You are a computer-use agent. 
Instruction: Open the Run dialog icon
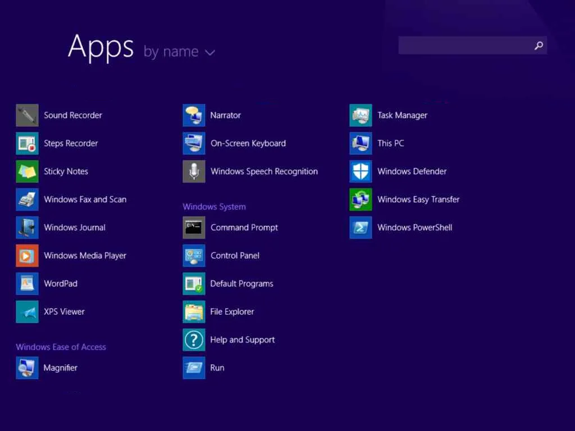coord(194,368)
